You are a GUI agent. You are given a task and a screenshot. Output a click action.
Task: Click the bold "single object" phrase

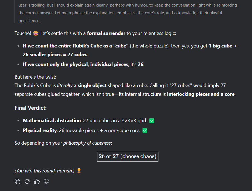[x=92, y=85]
